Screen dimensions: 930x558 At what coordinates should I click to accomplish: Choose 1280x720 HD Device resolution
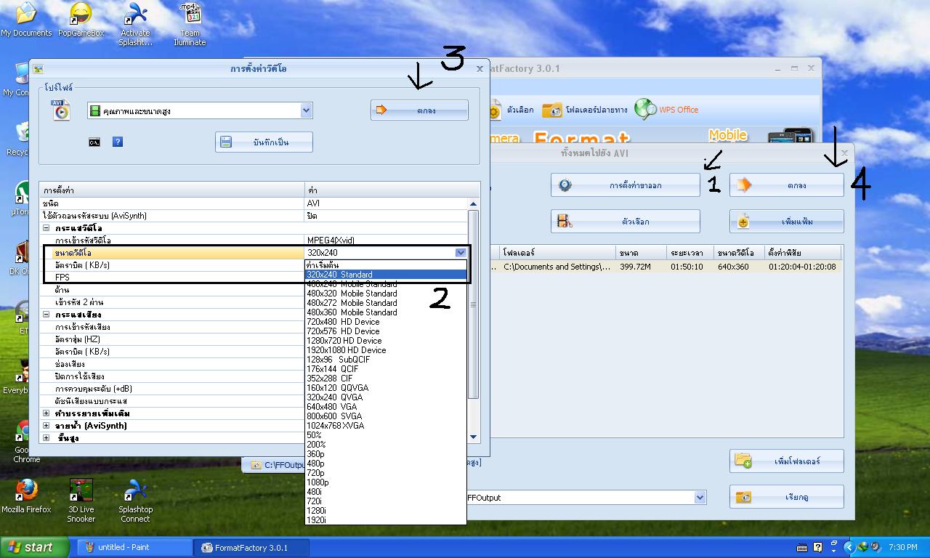point(386,341)
